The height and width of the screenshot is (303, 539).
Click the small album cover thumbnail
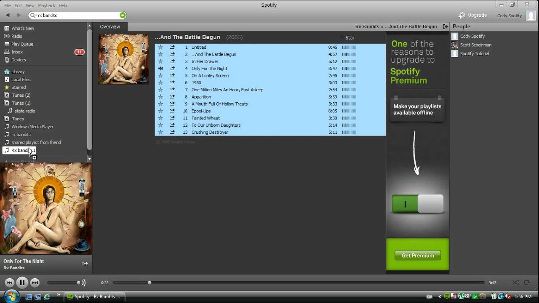coord(123,59)
